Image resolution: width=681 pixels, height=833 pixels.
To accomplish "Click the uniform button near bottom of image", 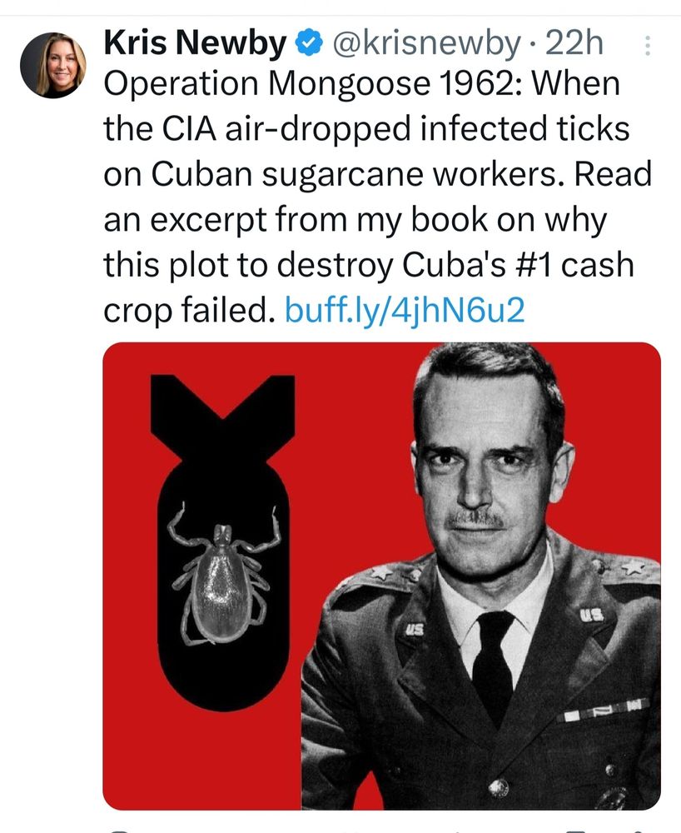I will [499, 787].
